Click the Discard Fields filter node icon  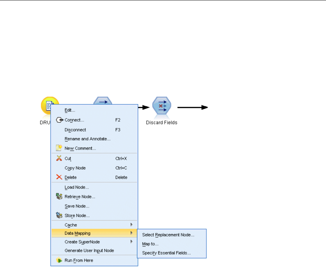(162, 106)
